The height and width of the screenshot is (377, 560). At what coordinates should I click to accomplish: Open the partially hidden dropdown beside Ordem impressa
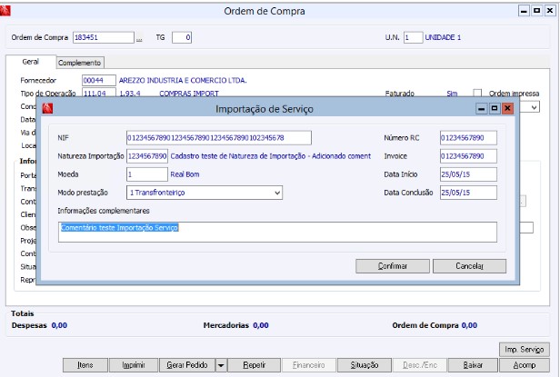click(534, 107)
